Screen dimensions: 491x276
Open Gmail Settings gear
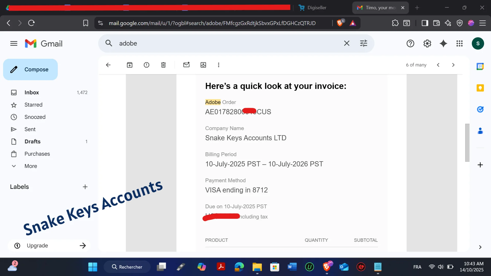coord(427,43)
